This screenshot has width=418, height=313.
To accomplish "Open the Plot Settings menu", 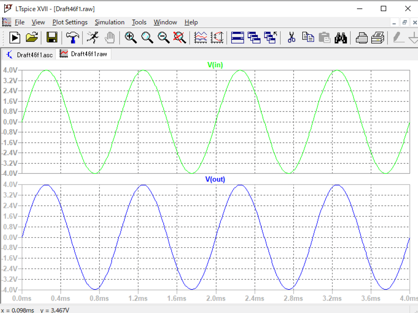I will [x=70, y=22].
